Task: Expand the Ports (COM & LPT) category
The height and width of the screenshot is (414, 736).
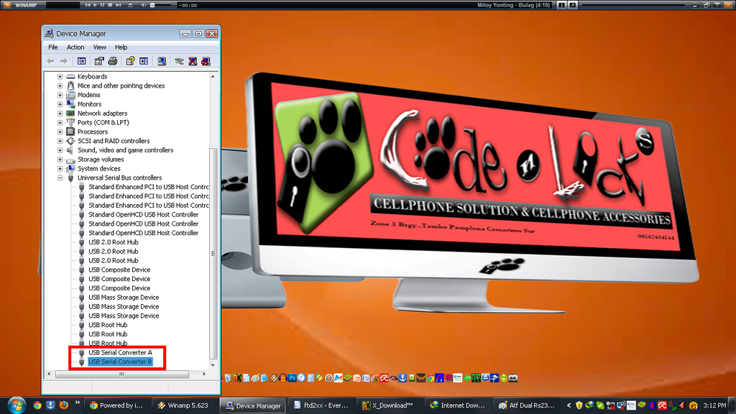Action: [60, 122]
